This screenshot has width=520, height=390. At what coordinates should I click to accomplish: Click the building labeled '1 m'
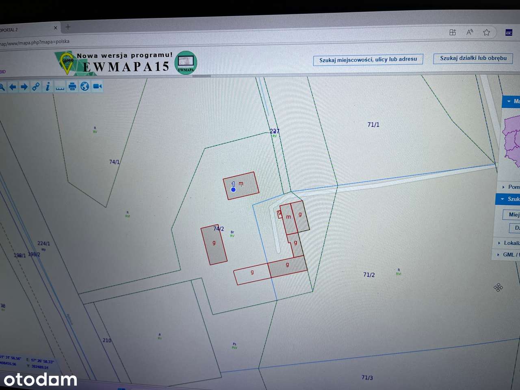point(241,186)
